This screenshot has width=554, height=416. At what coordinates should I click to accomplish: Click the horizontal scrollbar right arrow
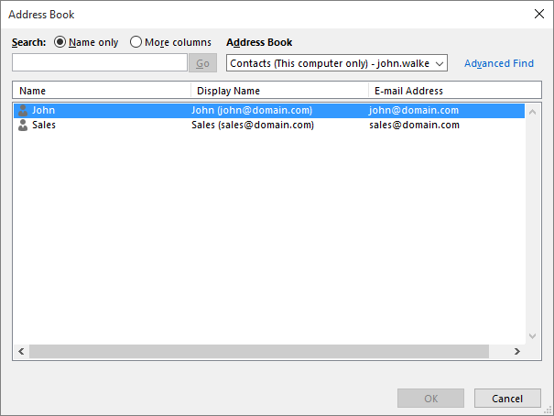point(516,352)
